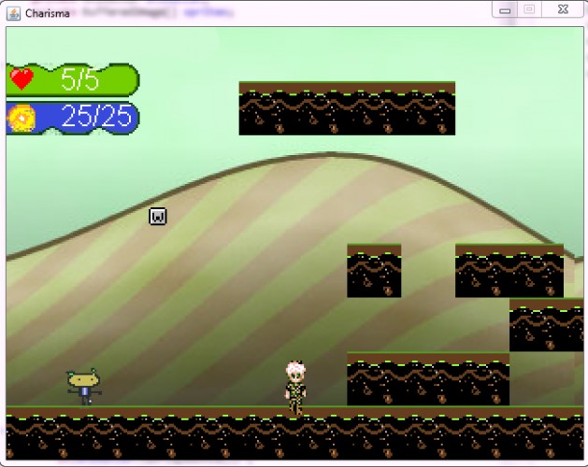Screen dimensions: 588x467
Task: Click the disabled maximize button
Action: click(x=529, y=9)
